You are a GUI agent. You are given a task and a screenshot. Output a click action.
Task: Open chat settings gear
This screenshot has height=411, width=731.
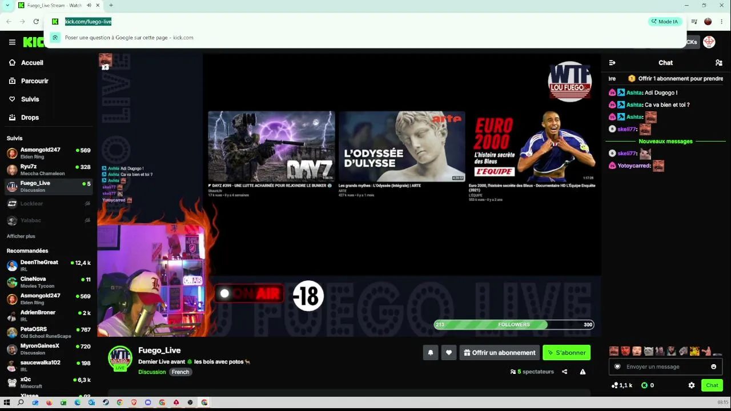tap(692, 385)
